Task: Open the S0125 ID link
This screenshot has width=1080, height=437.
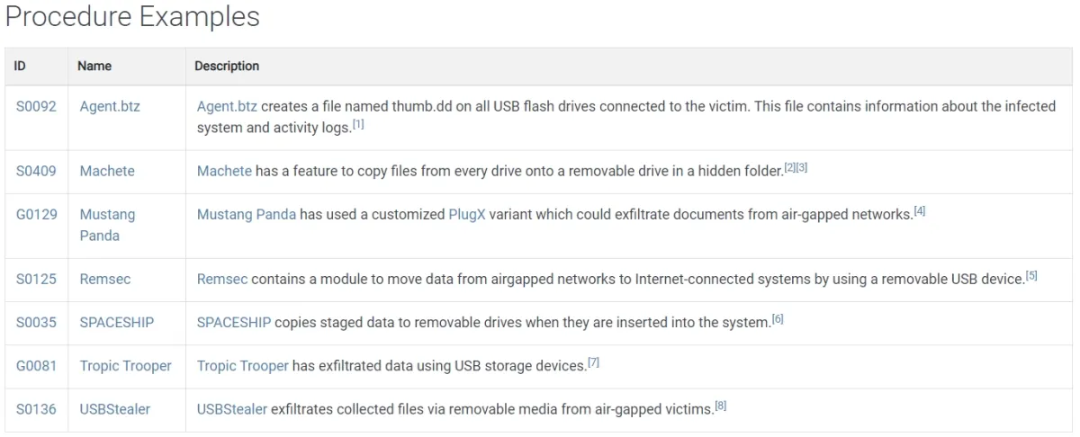Action: pyautogui.click(x=36, y=280)
